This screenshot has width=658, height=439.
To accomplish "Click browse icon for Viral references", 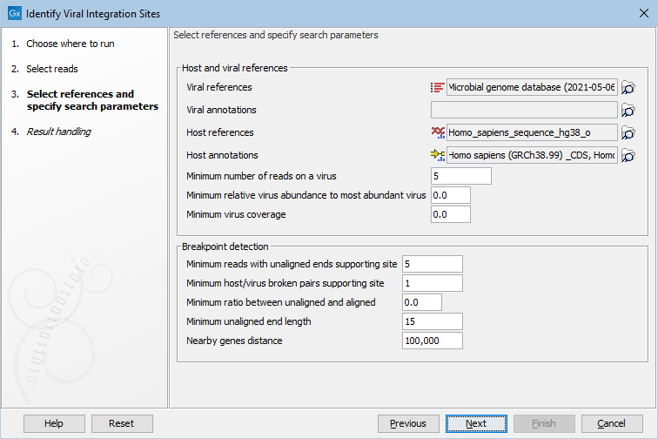I will tap(628, 87).
